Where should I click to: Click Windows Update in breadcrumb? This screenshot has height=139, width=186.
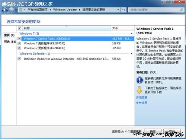coord(65,10)
